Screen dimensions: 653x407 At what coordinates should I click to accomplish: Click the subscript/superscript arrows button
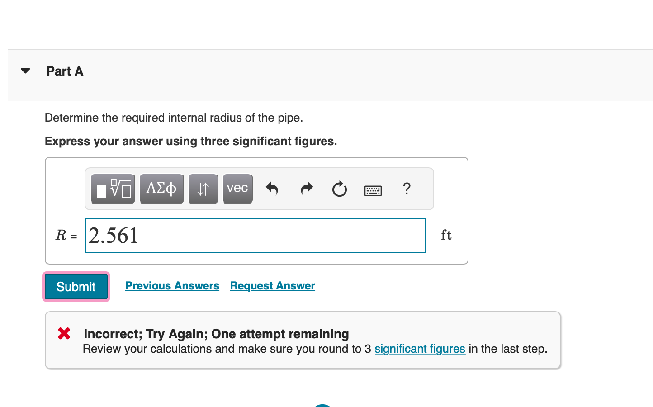click(x=203, y=189)
